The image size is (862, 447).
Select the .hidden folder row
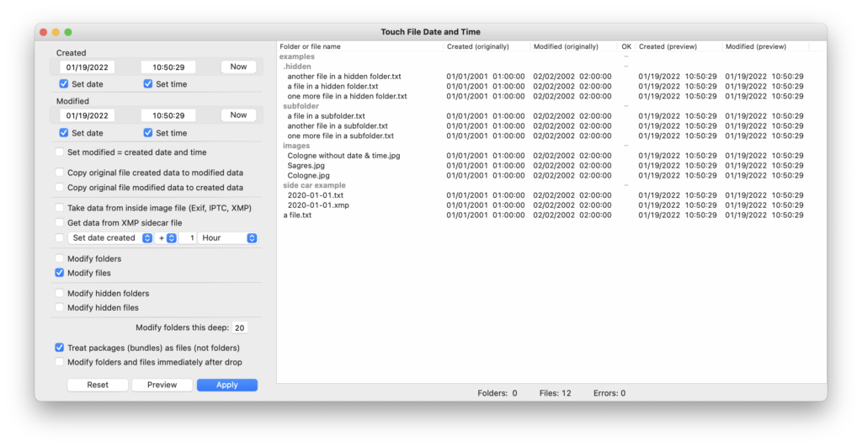551,67
